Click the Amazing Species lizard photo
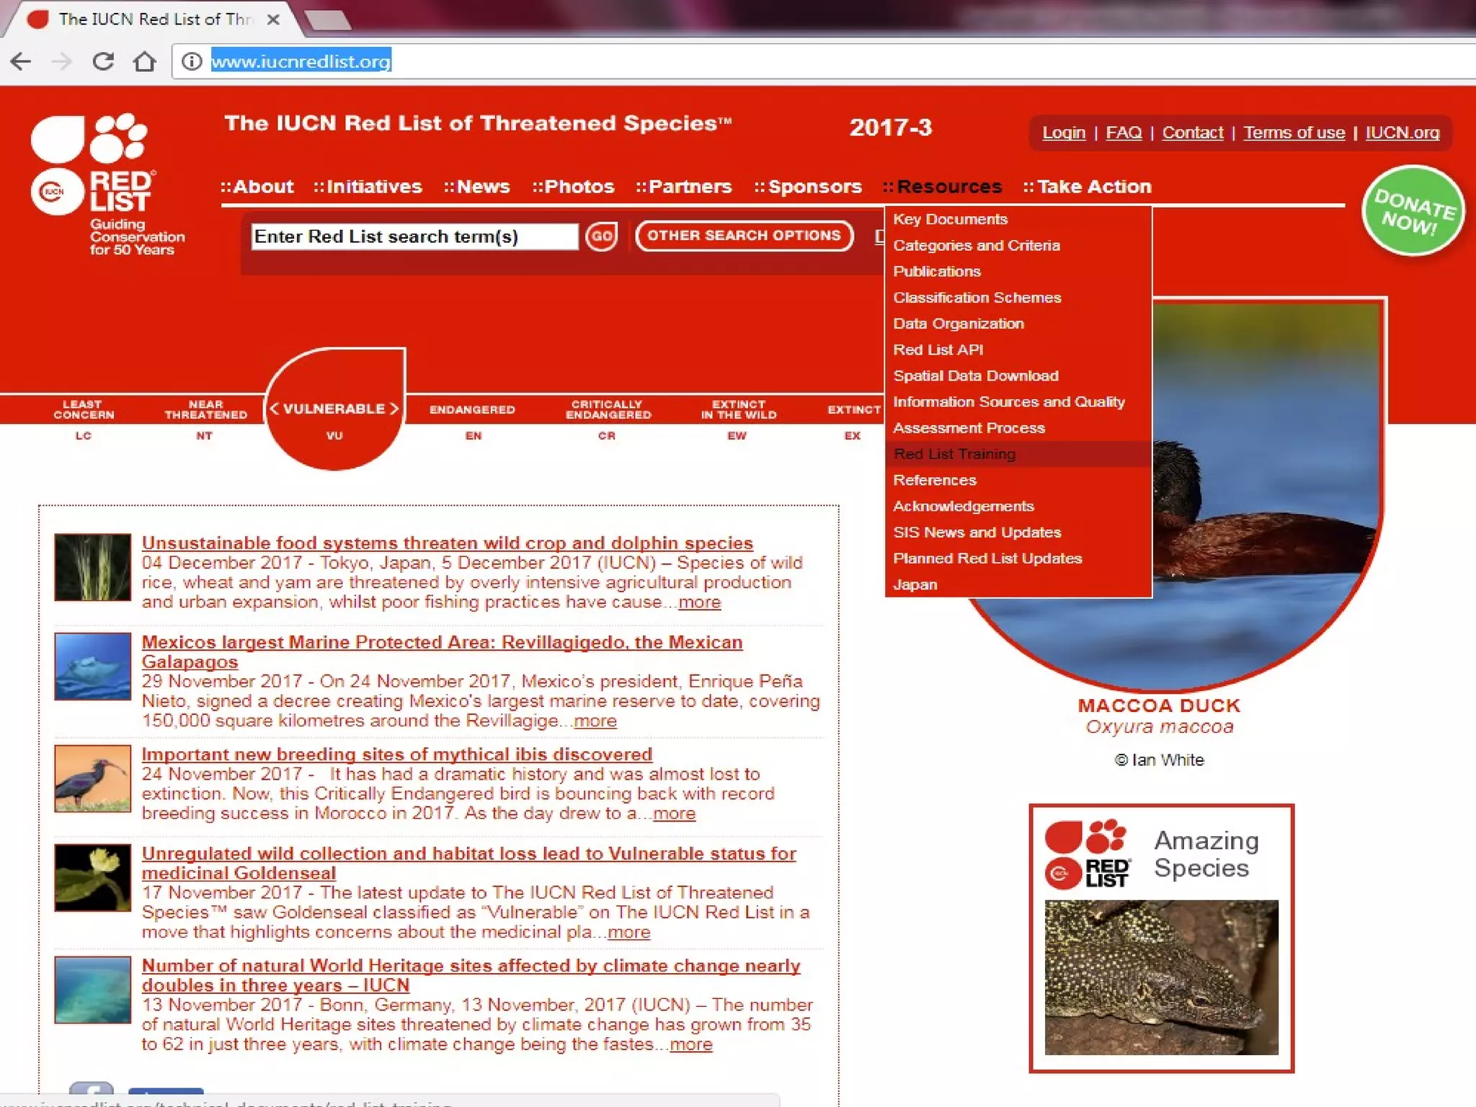Image resolution: width=1476 pixels, height=1107 pixels. [1162, 977]
